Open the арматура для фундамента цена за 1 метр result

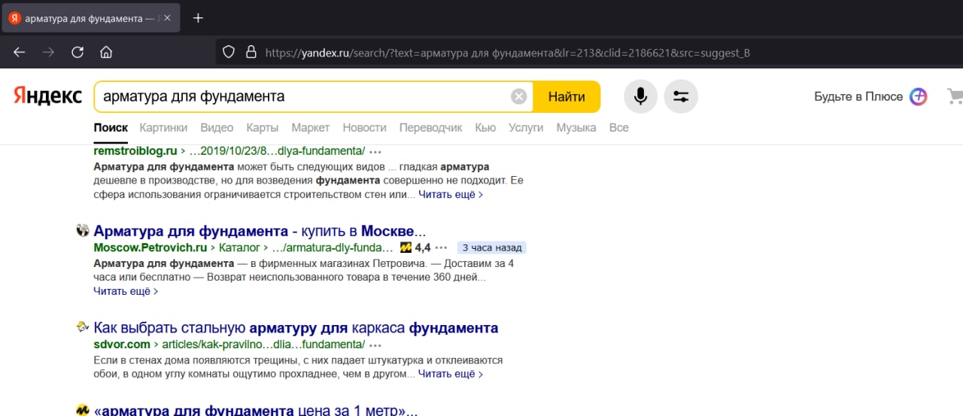tap(256, 411)
